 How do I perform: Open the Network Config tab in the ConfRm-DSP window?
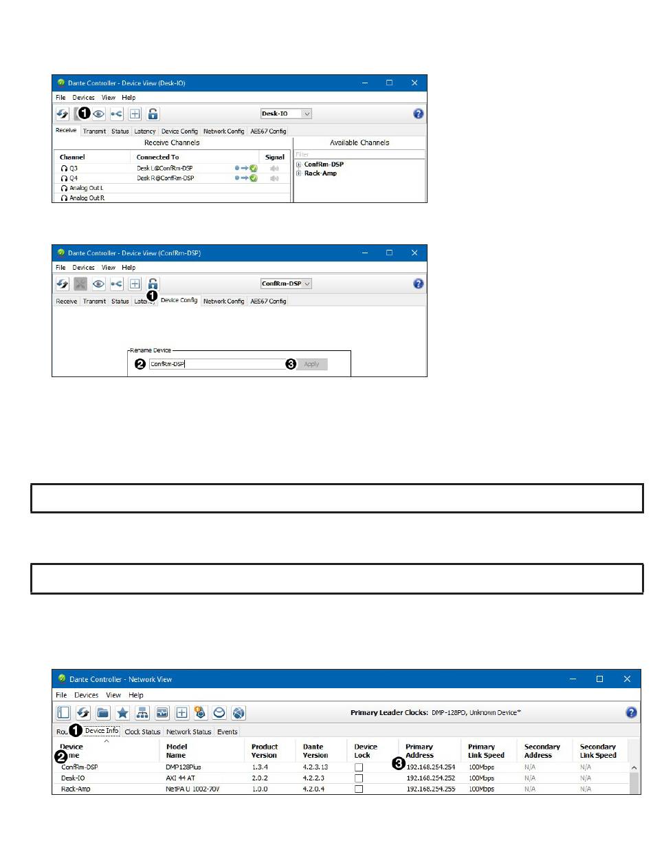(x=223, y=301)
